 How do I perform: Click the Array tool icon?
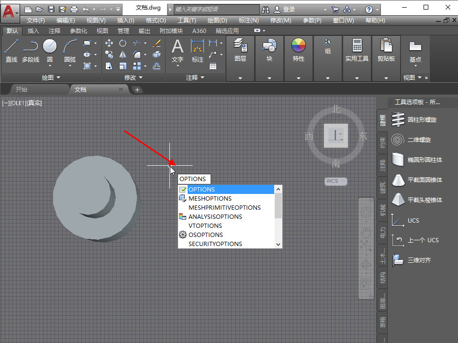click(137, 66)
